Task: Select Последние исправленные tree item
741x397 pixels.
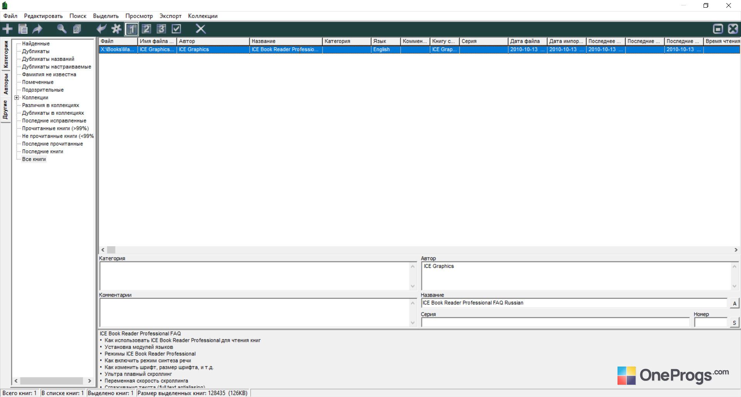Action: click(54, 121)
